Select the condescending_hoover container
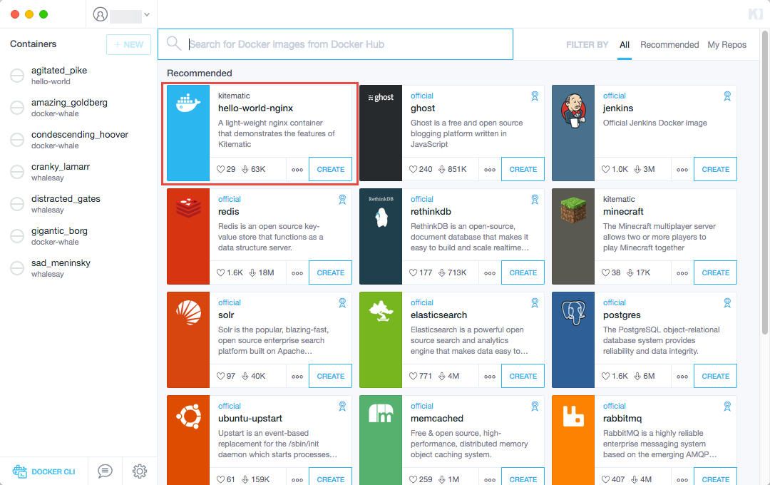This screenshot has height=485, width=770. 78,140
